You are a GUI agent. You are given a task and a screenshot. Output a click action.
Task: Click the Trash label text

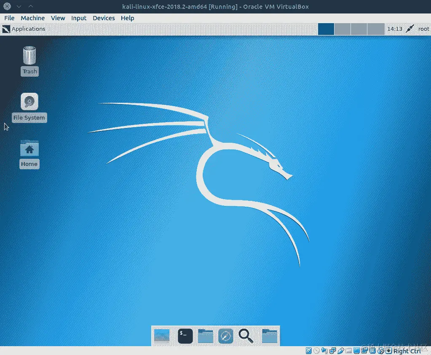click(29, 72)
